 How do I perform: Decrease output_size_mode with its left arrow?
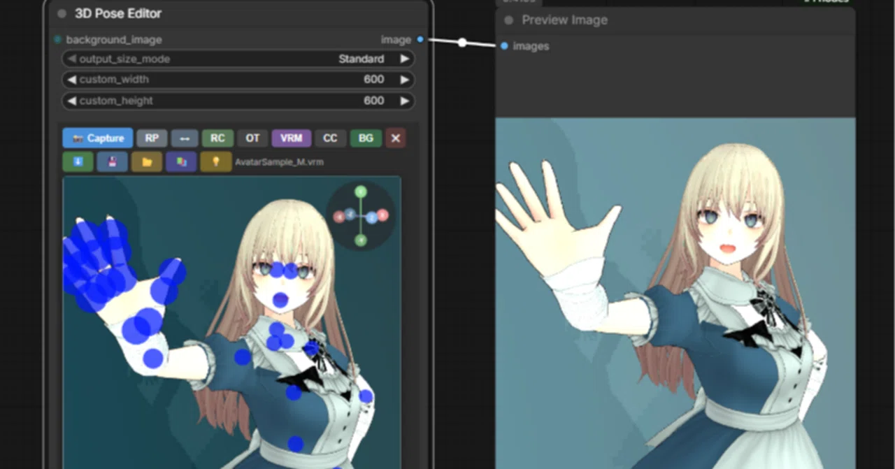71,59
